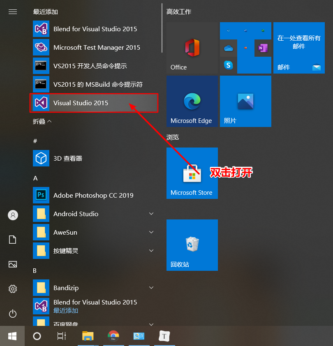
Task: Expand the Android Studio chevron
Action: 151,214
